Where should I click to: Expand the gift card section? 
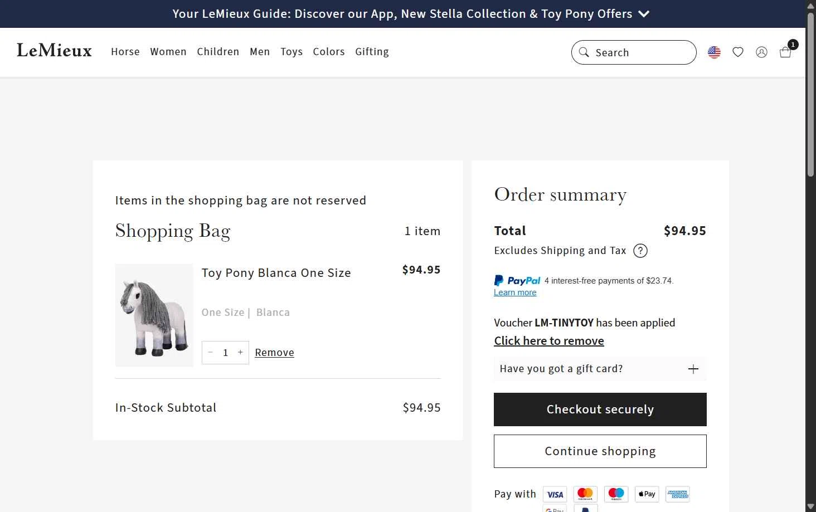pyautogui.click(x=600, y=369)
